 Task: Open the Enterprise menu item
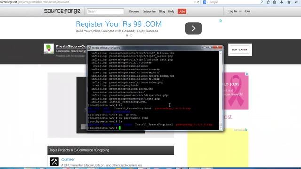pos(149,11)
